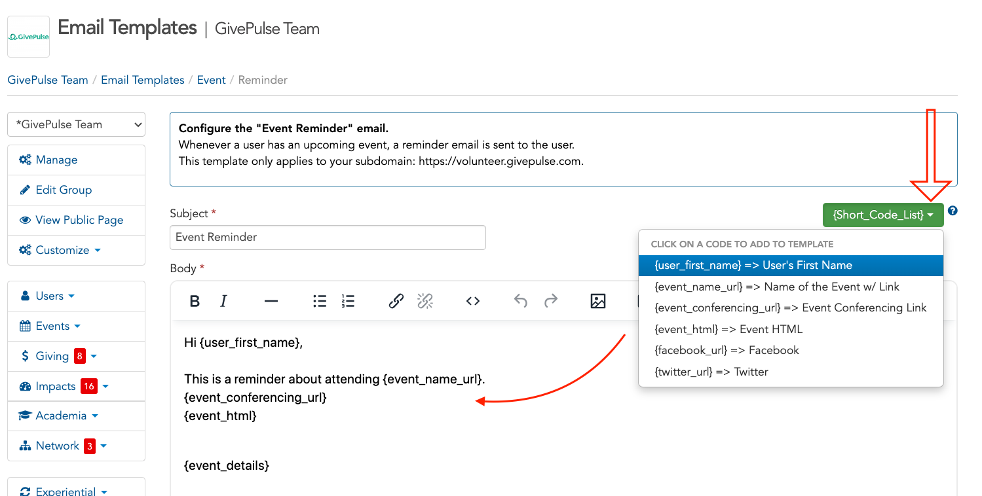Choose event_conferencing_url short code option
982x496 pixels.
790,308
